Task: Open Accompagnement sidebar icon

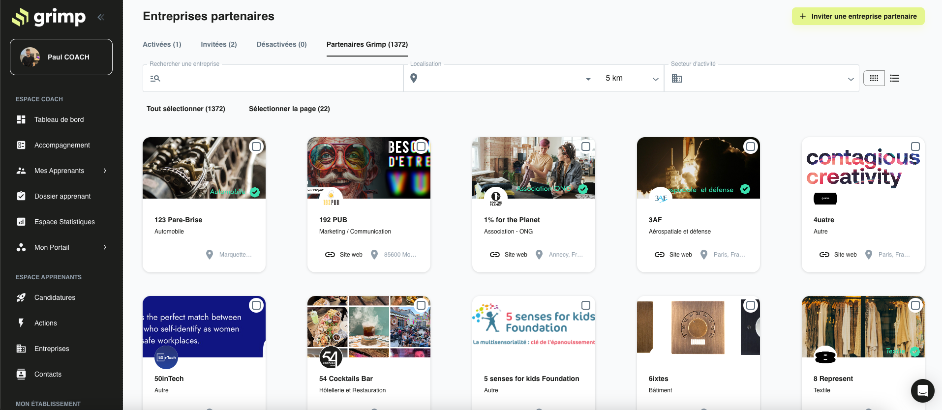Action: point(21,145)
